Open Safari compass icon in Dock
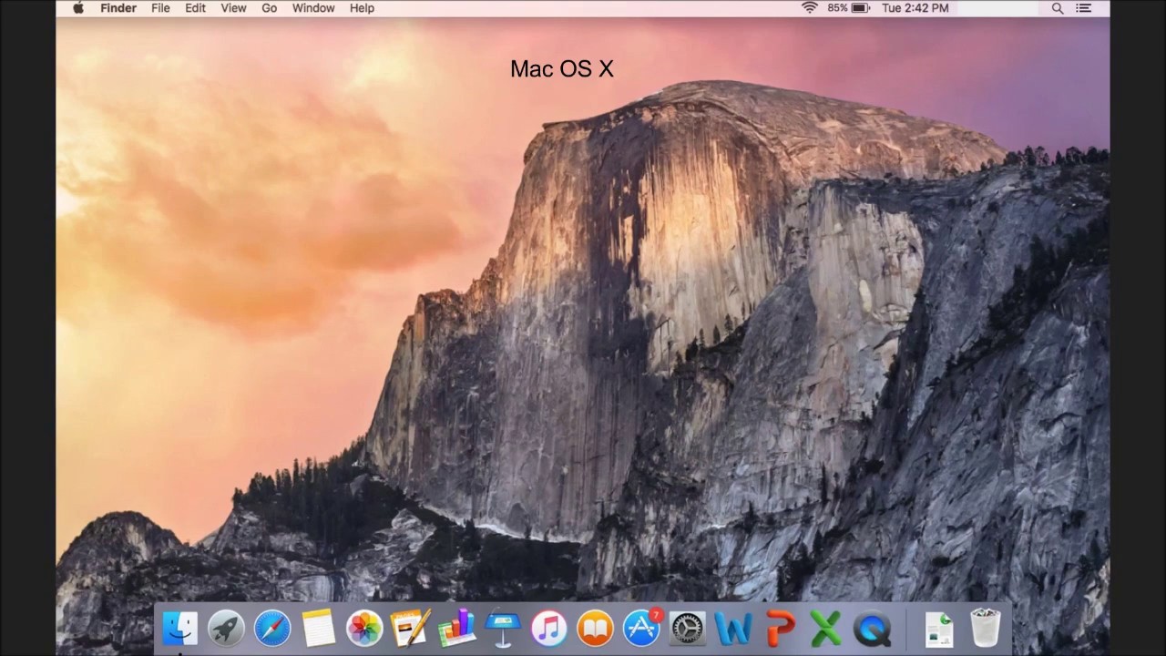1166x656 pixels. coord(272,629)
